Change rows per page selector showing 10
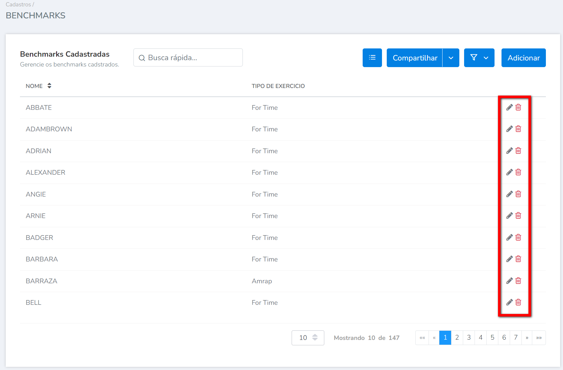563x370 pixels. click(x=307, y=338)
